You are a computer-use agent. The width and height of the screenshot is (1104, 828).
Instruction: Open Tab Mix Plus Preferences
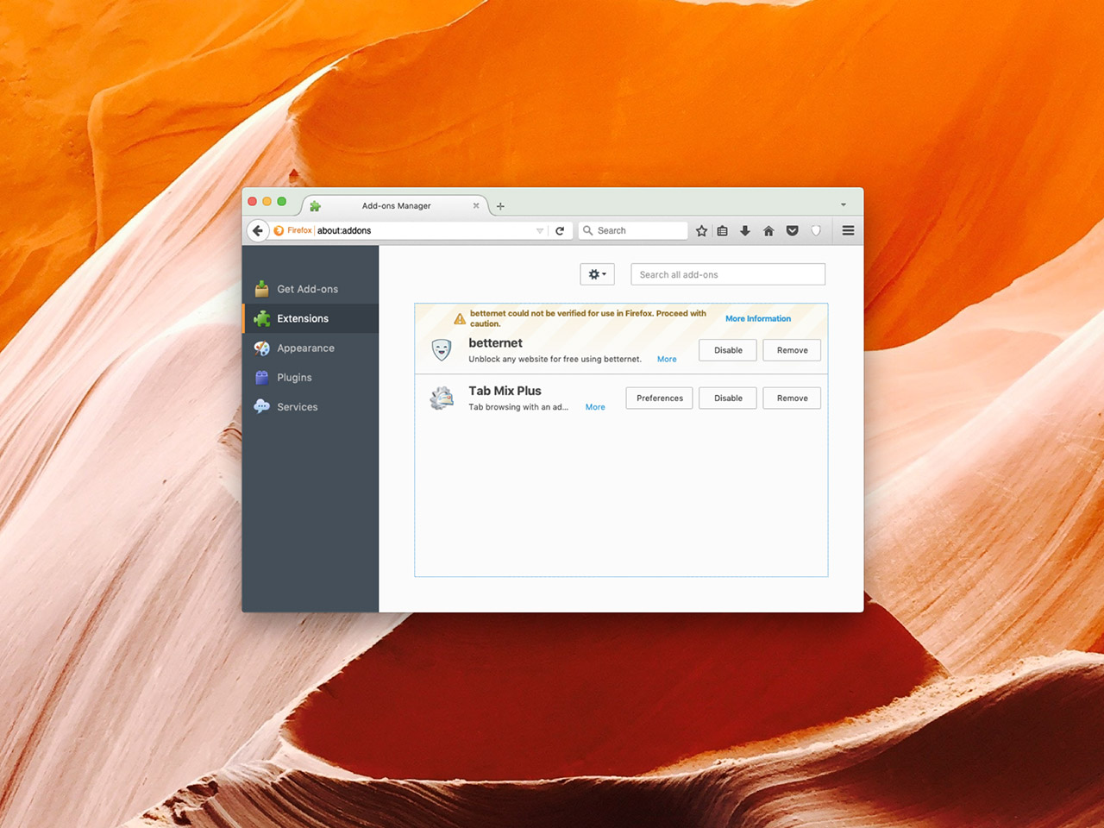coord(659,398)
